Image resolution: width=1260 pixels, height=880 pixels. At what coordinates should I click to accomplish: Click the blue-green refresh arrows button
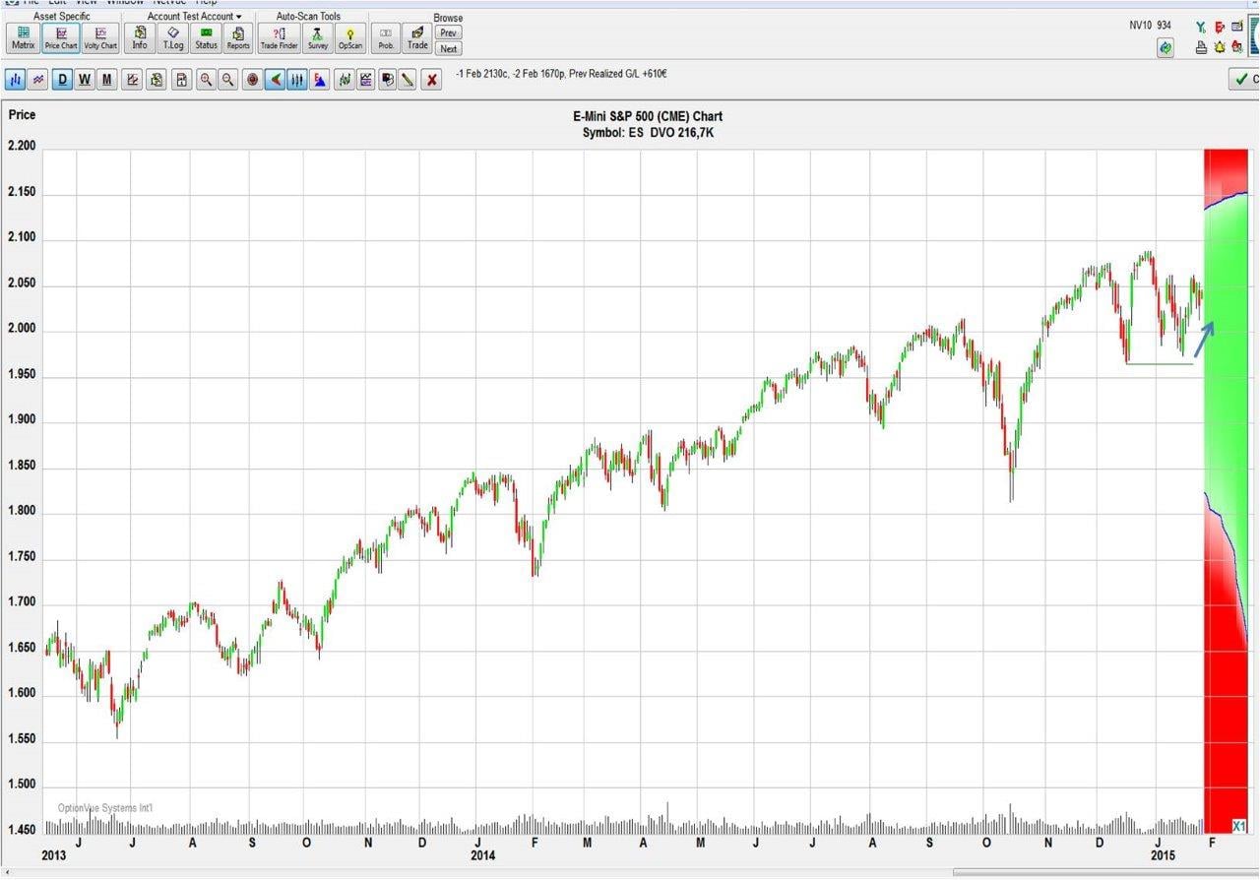[1166, 47]
